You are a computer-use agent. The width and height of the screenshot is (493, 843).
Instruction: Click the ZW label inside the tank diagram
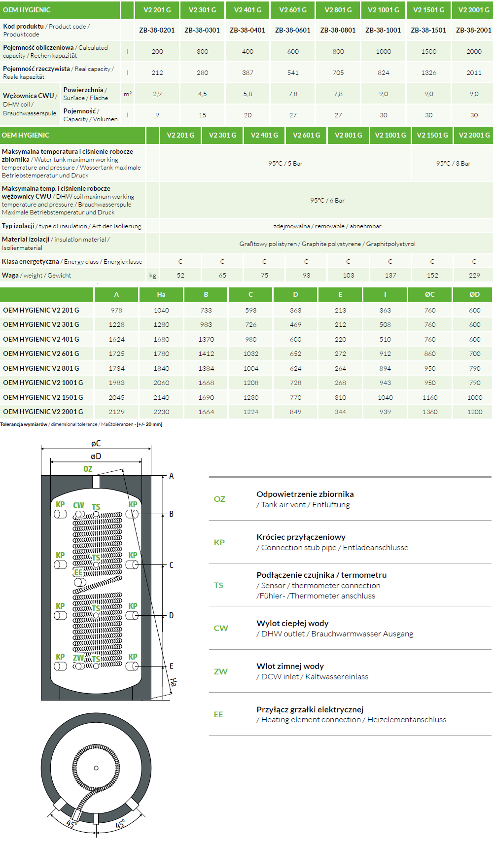(x=78, y=658)
